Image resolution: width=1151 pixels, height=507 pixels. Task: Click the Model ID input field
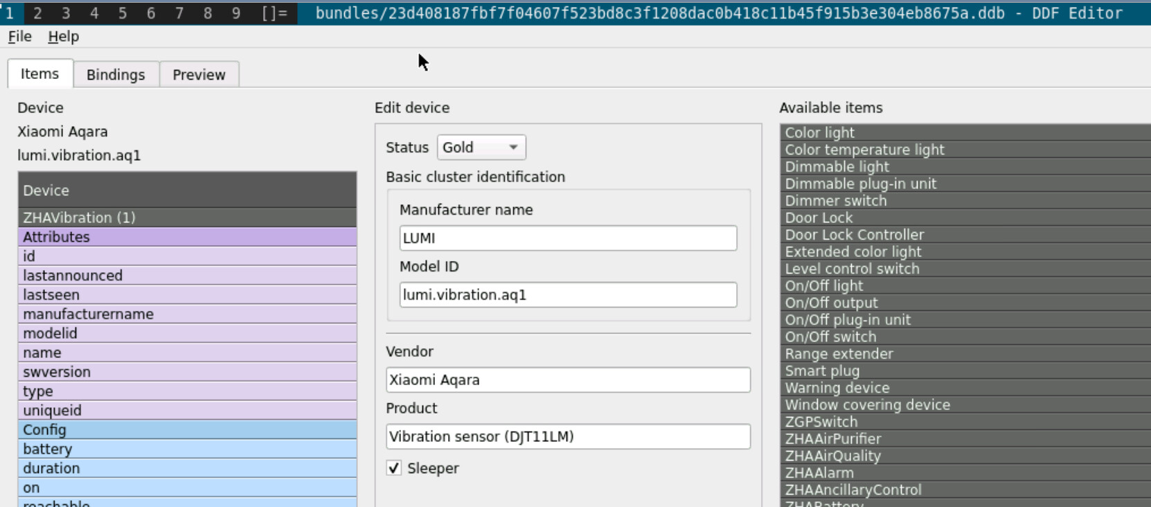point(568,295)
